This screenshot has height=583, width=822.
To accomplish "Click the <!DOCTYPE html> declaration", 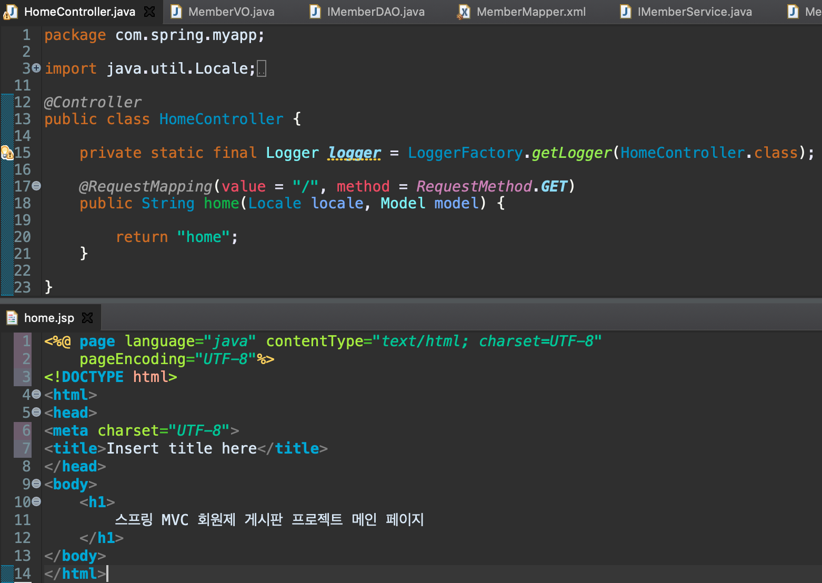I will (111, 377).
